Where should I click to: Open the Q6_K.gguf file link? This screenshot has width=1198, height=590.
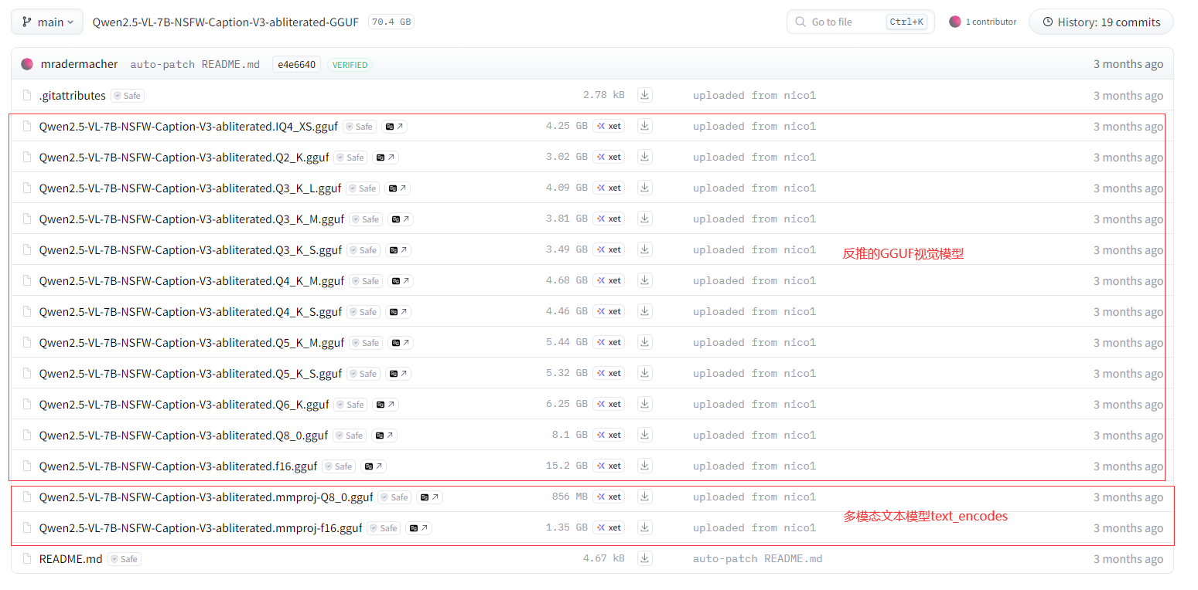coord(183,405)
